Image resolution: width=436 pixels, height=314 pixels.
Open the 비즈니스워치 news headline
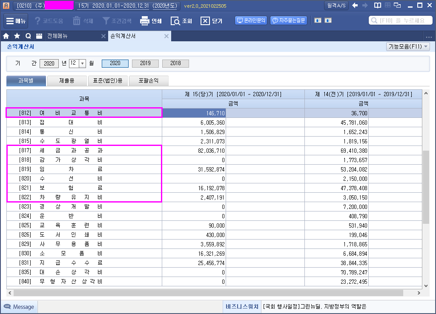(x=315, y=306)
